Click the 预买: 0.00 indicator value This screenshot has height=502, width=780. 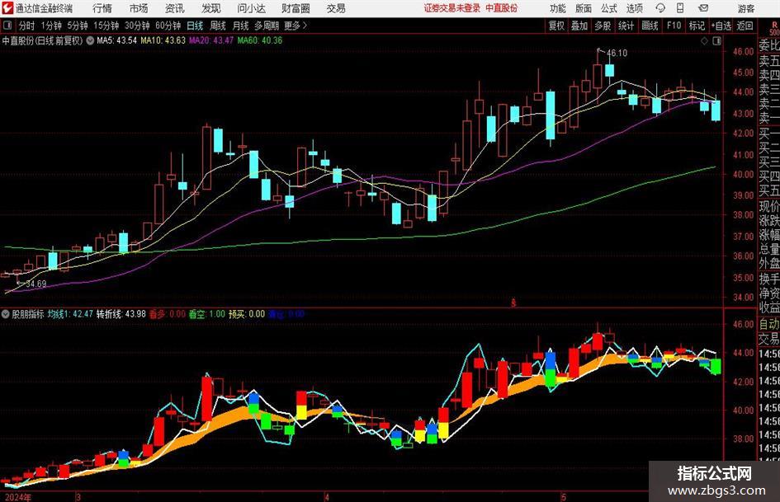coord(247,314)
